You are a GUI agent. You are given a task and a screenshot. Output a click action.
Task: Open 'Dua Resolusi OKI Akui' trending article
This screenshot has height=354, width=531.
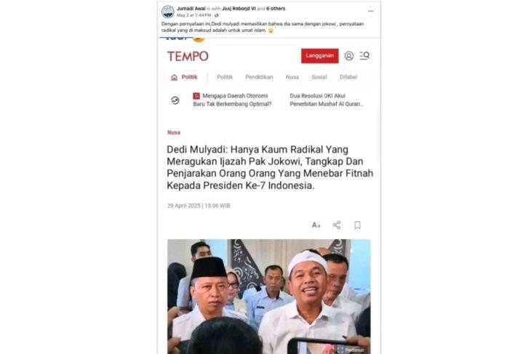(327, 100)
